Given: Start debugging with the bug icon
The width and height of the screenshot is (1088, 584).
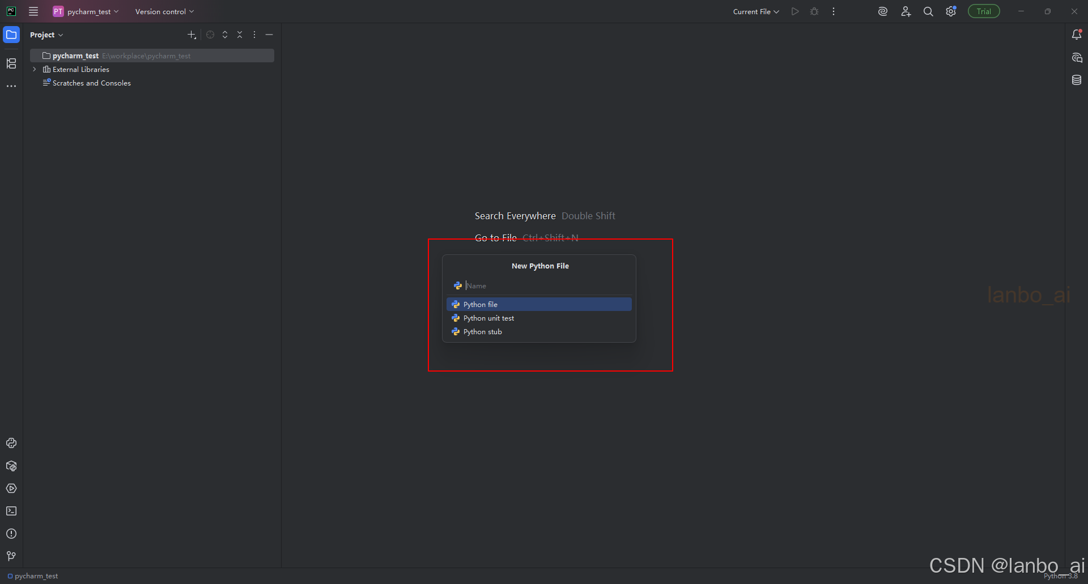Looking at the screenshot, I should coord(814,11).
